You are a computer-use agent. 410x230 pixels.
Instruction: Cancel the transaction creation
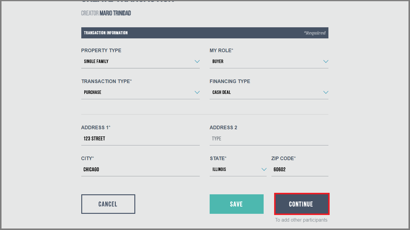point(108,204)
